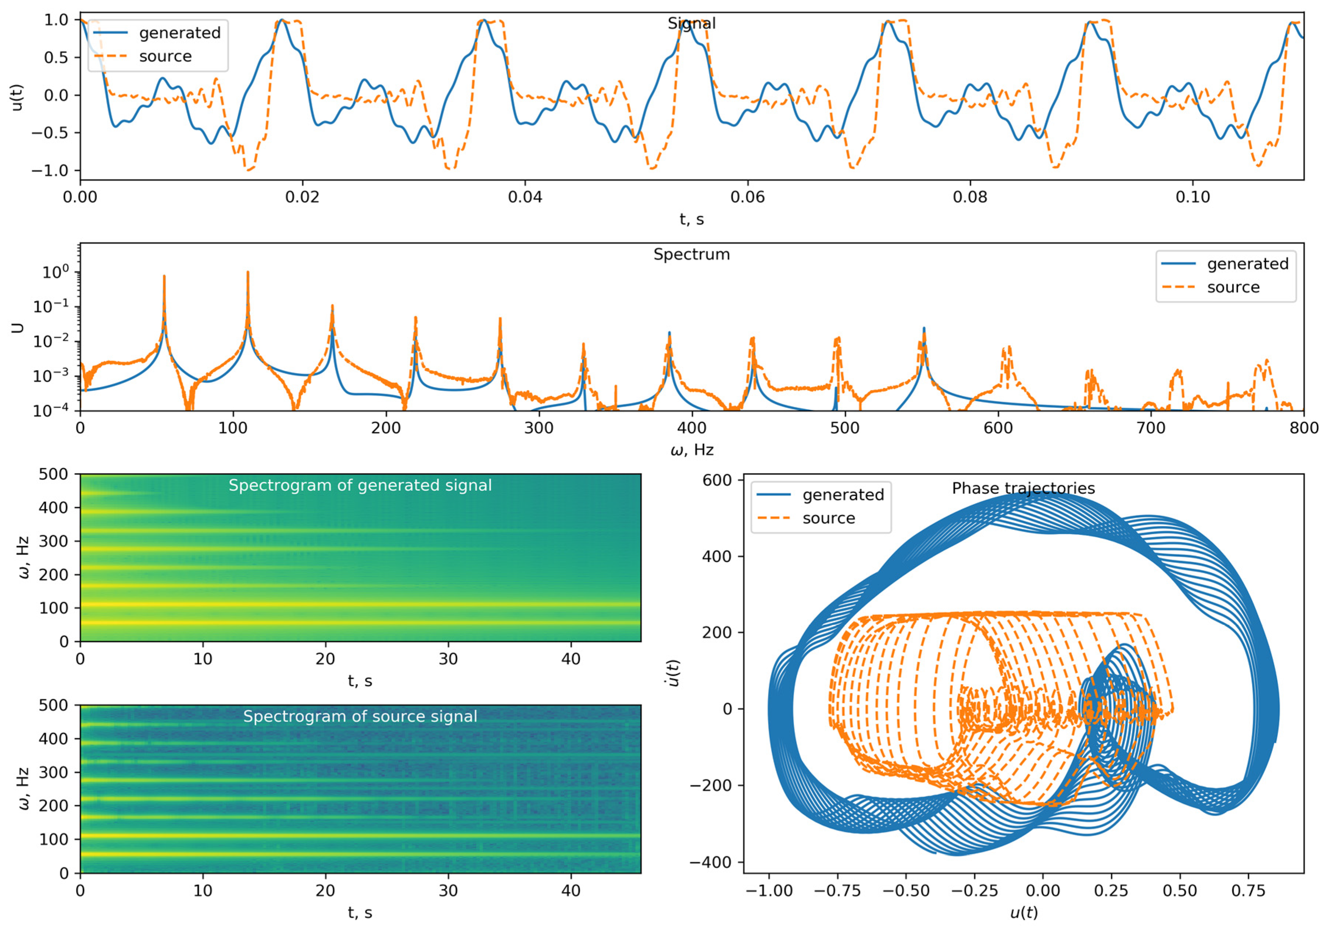Click the "800" tick on the Spectrum frequency axis

tap(1304, 428)
